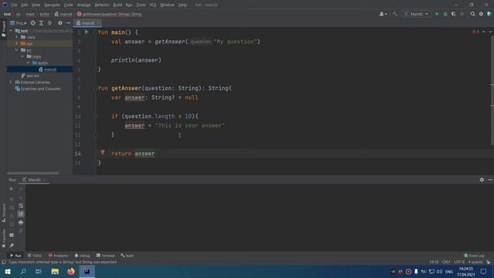Open Run panel gear settings

pyautogui.click(x=482, y=180)
